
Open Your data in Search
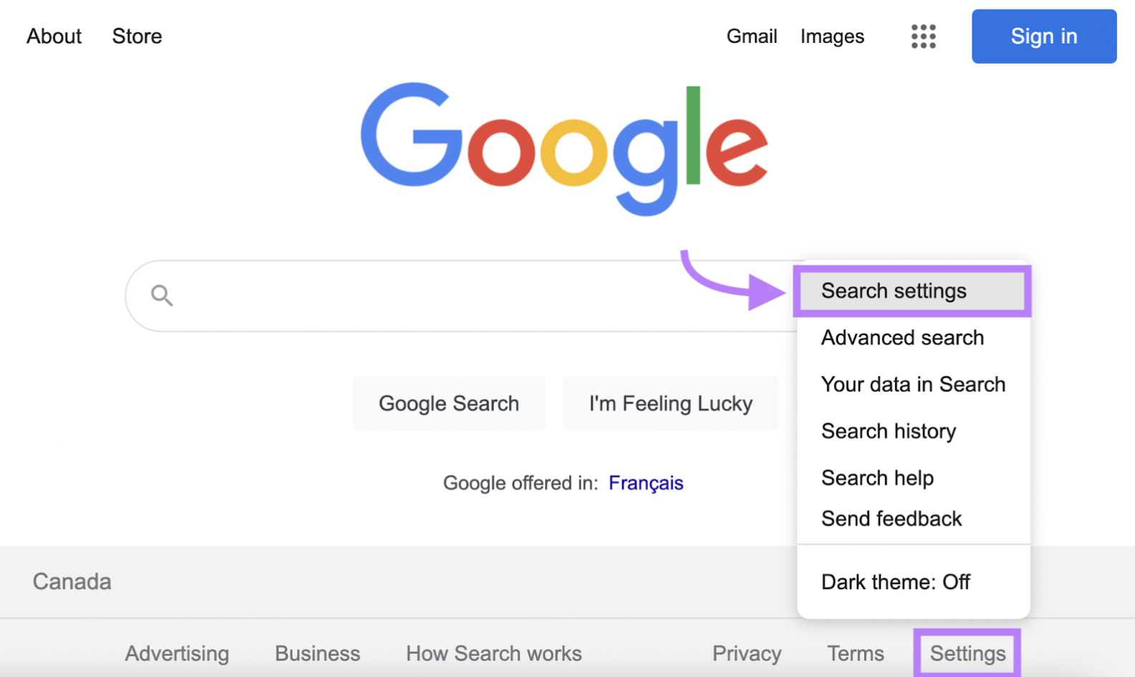[913, 384]
